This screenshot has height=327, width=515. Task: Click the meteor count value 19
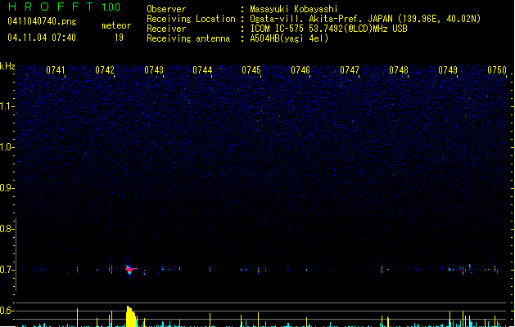click(x=119, y=38)
